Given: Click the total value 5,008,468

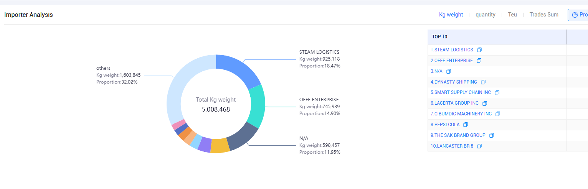Looking at the screenshot, I should coord(216,109).
